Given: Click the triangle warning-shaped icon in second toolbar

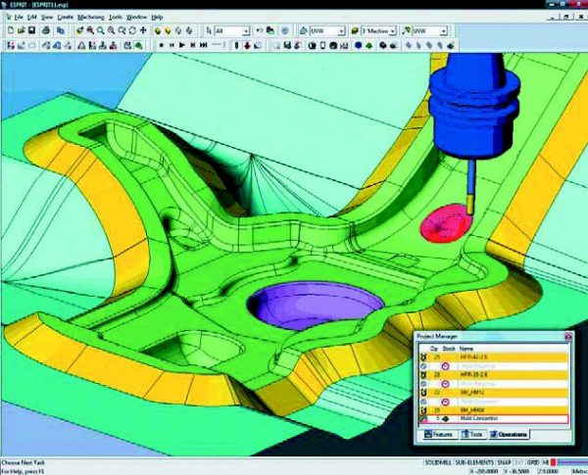Looking at the screenshot, I should point(81,45).
